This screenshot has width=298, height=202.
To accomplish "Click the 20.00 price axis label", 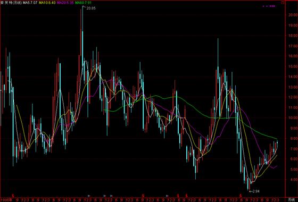I will pos(293,15).
